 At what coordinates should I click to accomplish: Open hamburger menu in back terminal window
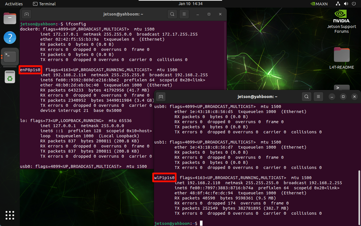[184, 14]
